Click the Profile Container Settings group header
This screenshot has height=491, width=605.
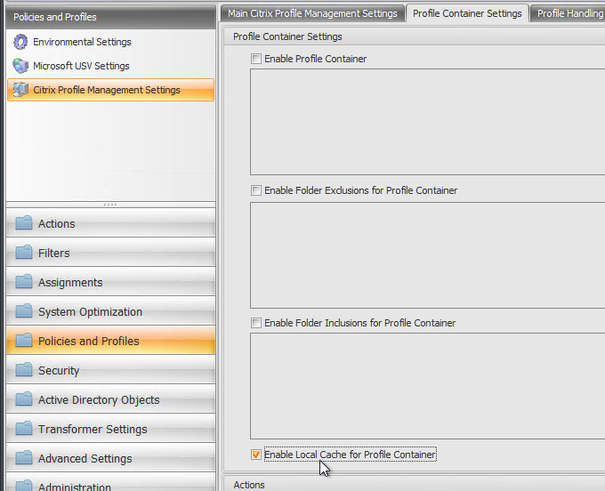[414, 36]
